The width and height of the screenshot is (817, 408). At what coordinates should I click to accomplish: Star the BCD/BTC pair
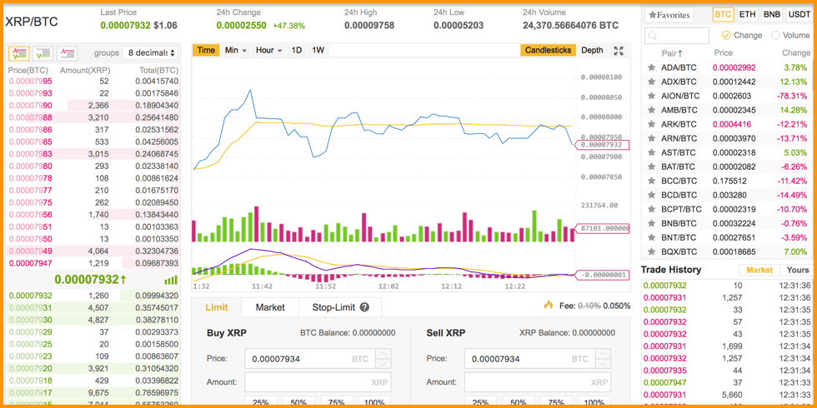(x=651, y=195)
